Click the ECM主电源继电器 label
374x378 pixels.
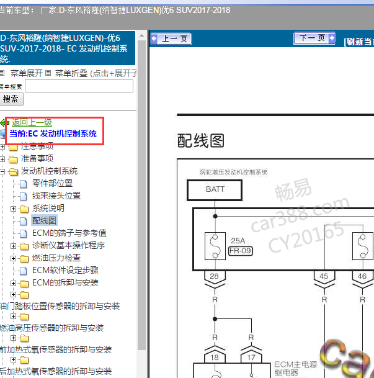[x=295, y=368]
